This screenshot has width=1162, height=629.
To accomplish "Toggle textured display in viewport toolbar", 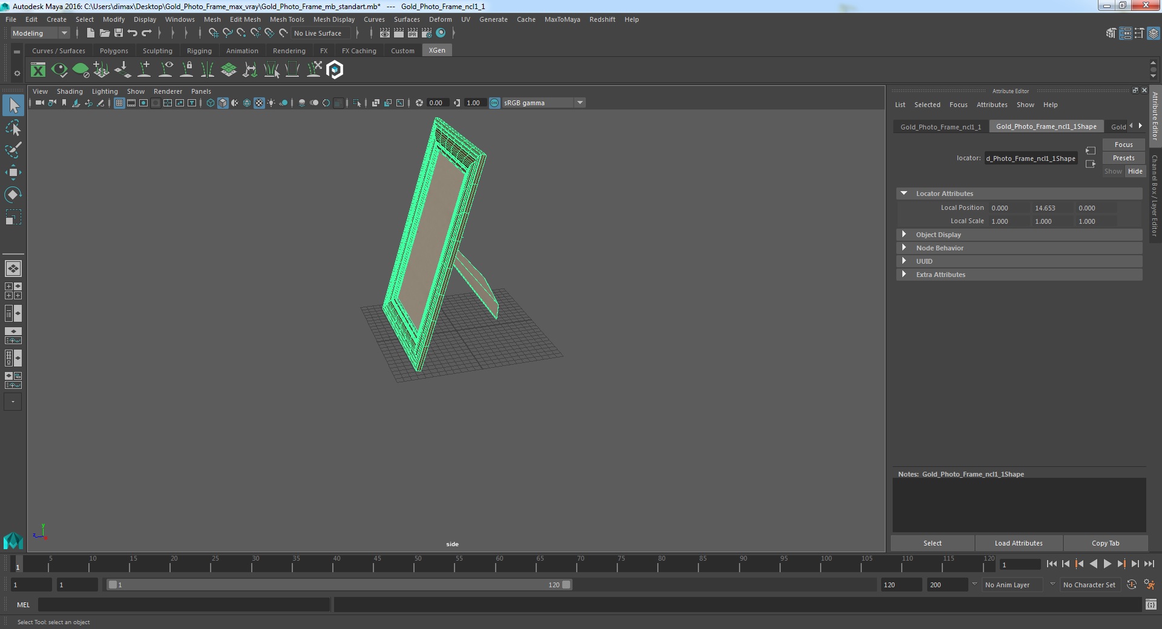I will pos(259,103).
